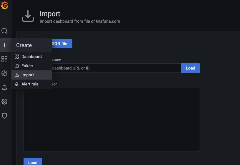Screen dimensions: 240x165
Task: Click the Import page title
Action: coord(50,14)
